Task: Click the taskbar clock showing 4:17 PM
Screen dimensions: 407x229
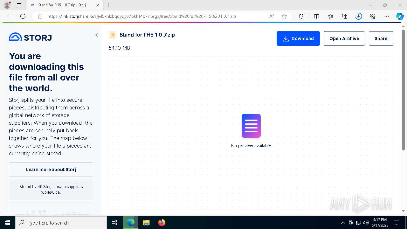Action: (x=380, y=223)
